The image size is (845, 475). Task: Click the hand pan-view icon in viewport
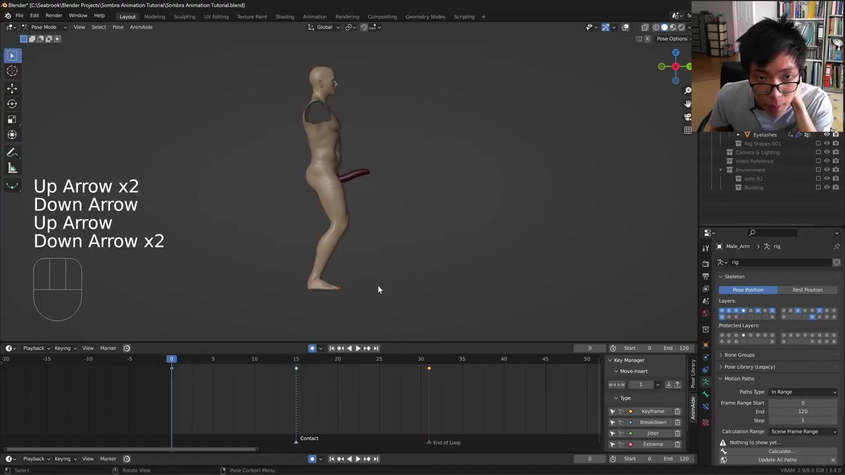pyautogui.click(x=687, y=104)
